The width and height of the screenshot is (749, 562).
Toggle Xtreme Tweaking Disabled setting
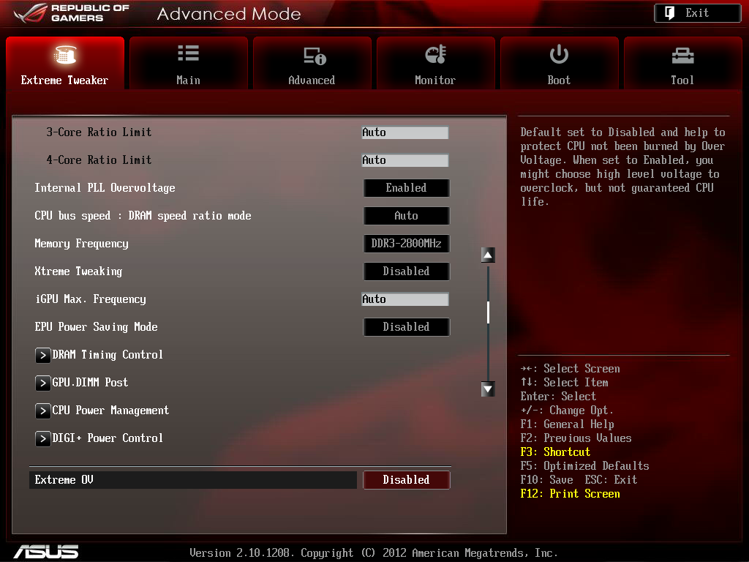click(406, 271)
